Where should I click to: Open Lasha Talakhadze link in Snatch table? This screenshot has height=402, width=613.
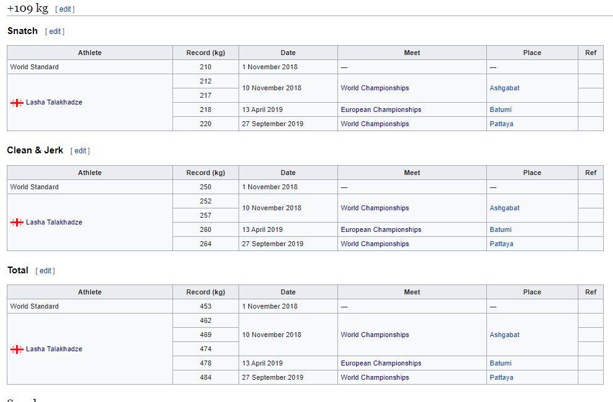tap(54, 102)
